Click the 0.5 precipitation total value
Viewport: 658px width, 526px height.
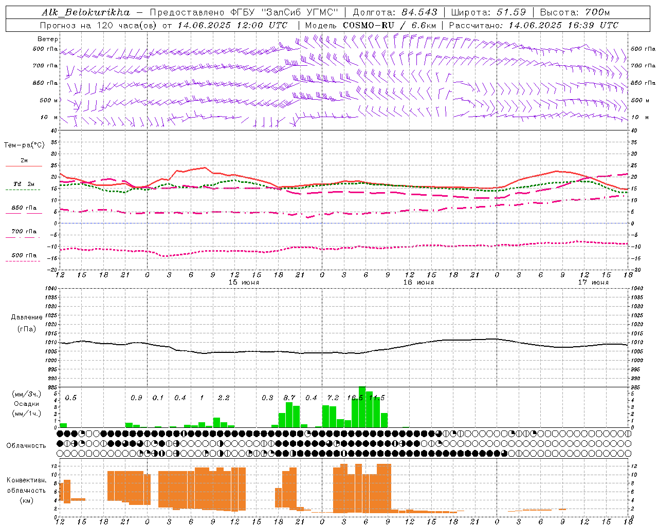[x=71, y=398]
